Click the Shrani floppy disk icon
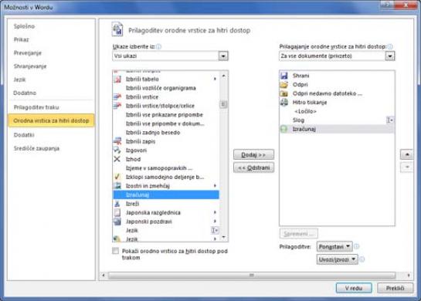The width and height of the screenshot is (421, 301). [284, 76]
